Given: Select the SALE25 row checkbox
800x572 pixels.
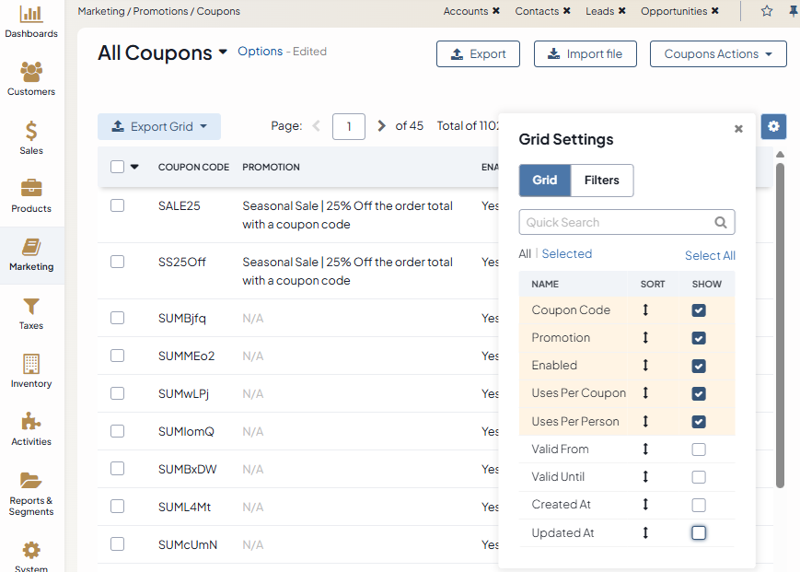Looking at the screenshot, I should [117, 206].
